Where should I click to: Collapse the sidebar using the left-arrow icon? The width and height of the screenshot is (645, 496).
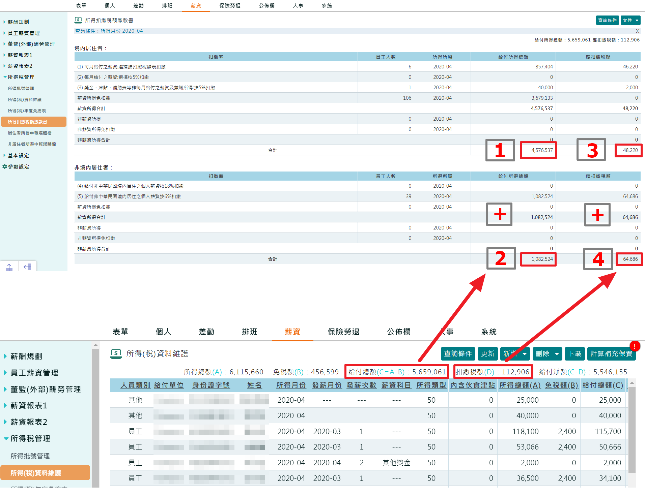click(27, 267)
